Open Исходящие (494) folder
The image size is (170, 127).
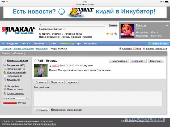click(x=16, y=72)
